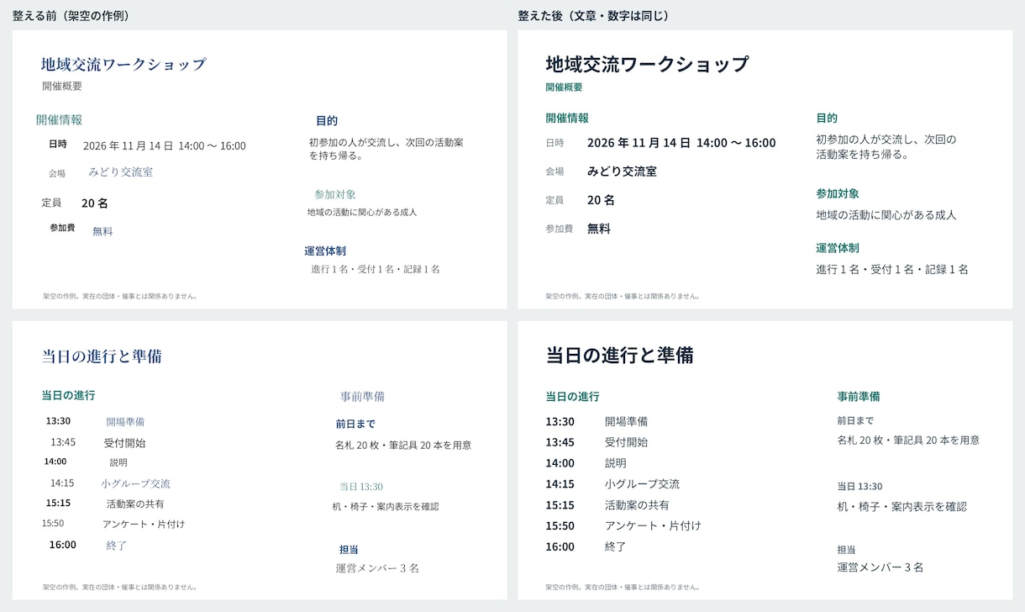The width and height of the screenshot is (1025, 612).
Task: Click "事前準備" heading in the 整えた後 slide
Action: [x=859, y=397]
